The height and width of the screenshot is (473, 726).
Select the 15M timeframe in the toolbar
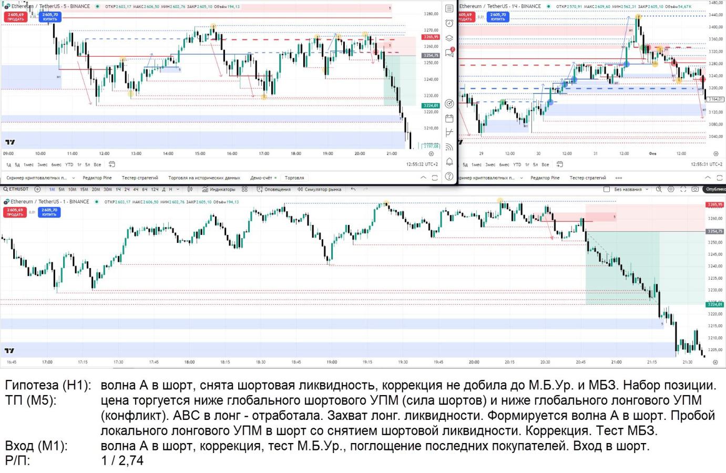[x=84, y=189]
